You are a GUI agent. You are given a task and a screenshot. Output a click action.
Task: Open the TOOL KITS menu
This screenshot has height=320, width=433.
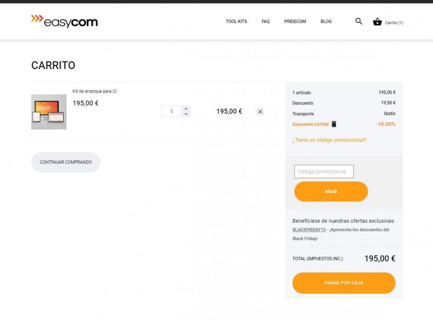(x=236, y=21)
